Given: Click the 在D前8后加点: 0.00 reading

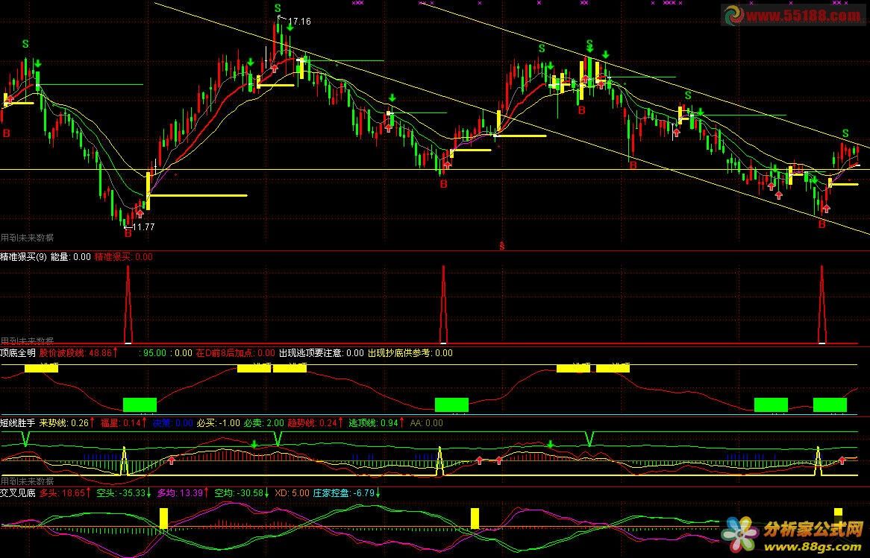Looking at the screenshot, I should 236,353.
